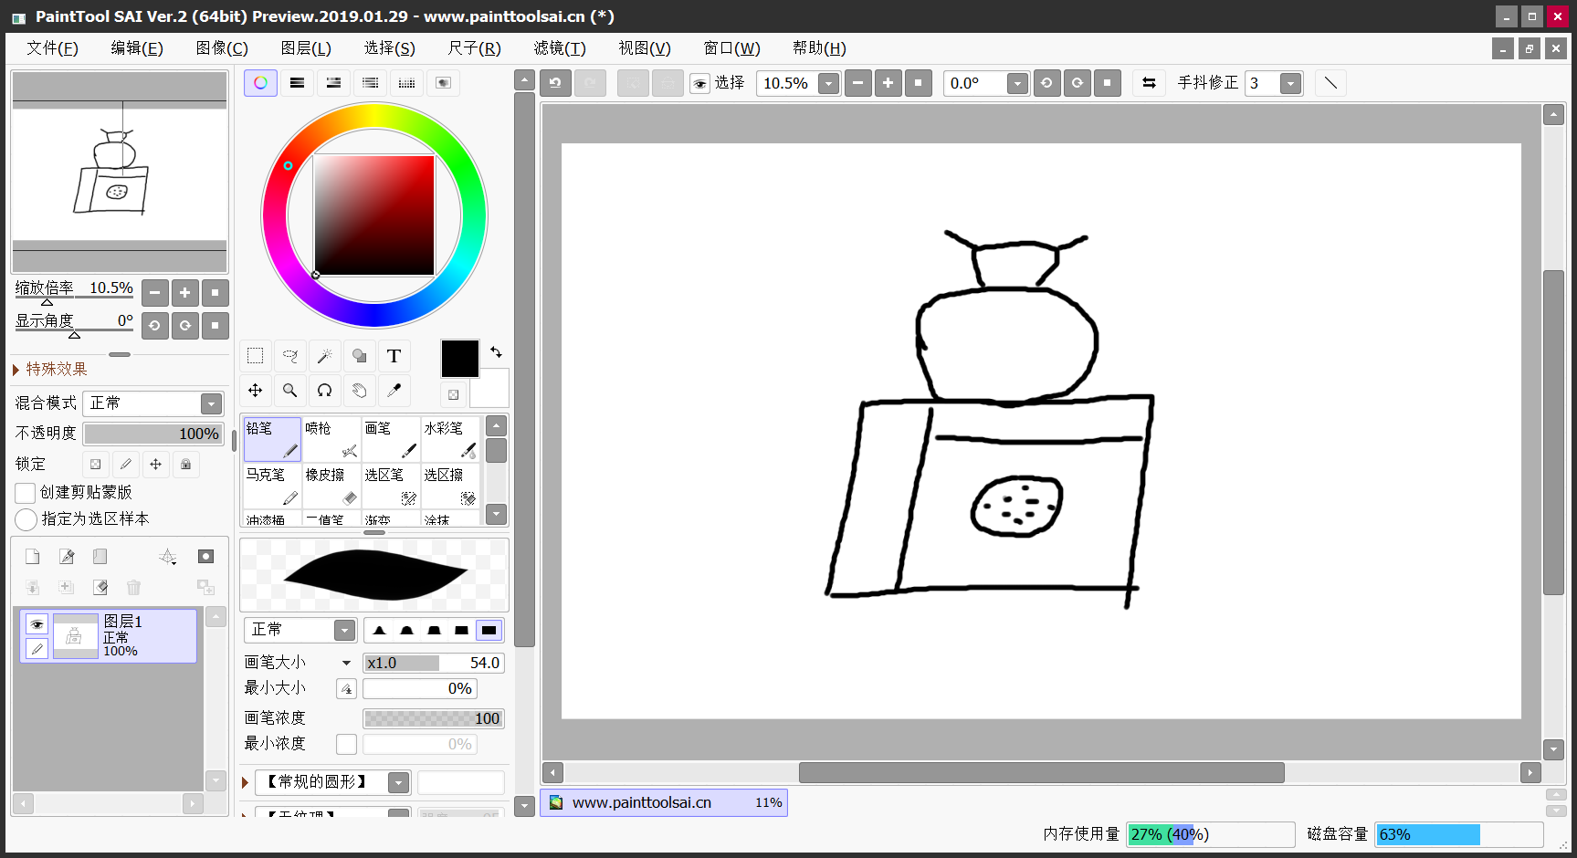The height and width of the screenshot is (858, 1577).
Task: Show the color wheel panel
Action: coord(260,83)
